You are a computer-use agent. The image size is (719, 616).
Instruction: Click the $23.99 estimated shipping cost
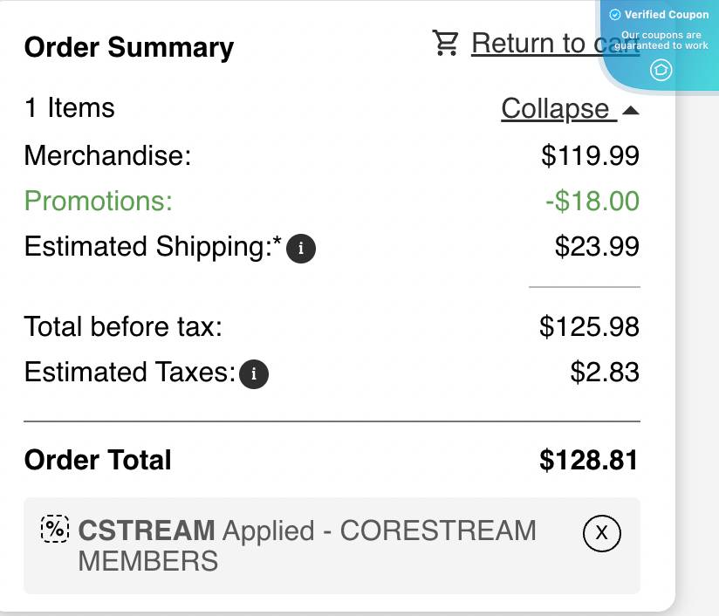coord(597,247)
